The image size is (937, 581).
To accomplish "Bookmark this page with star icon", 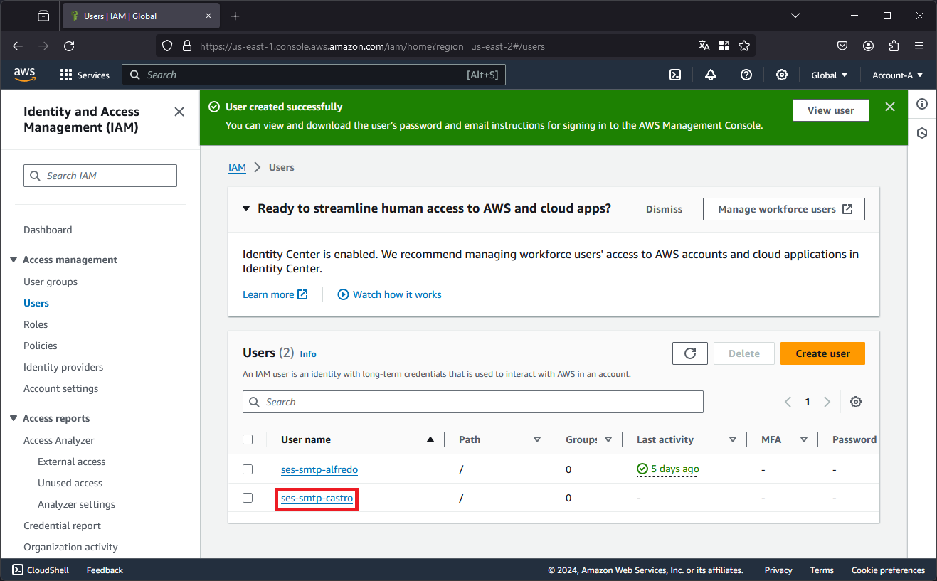I will [x=744, y=46].
